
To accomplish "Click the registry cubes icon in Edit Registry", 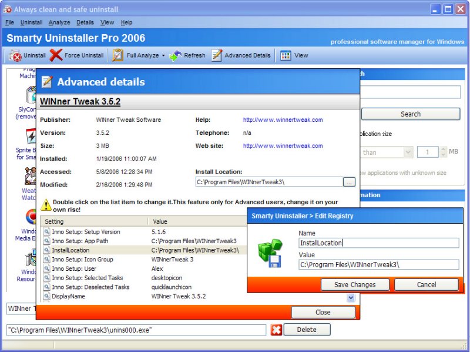I will [x=270, y=253].
